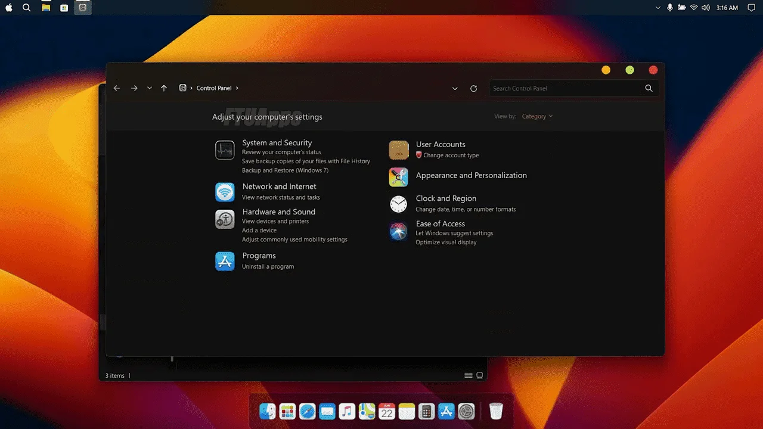This screenshot has height=429, width=763.
Task: Show hidden tray icons chevron
Action: (658, 8)
